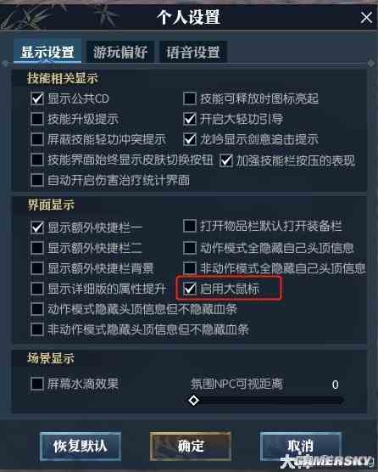
Task: Click the 氛围NPC可视距离 slider handle
Action: click(193, 401)
